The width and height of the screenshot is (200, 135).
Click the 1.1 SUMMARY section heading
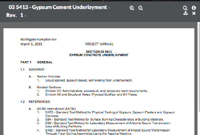(x=32, y=69)
